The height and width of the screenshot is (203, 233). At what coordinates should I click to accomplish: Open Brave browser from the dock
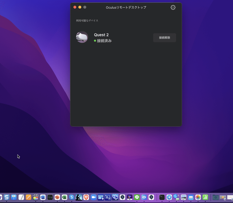(86, 197)
